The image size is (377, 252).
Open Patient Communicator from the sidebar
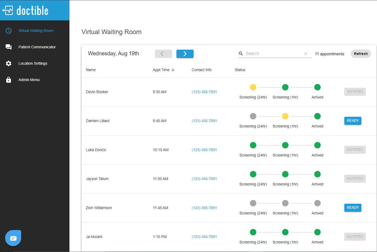[x=37, y=47]
